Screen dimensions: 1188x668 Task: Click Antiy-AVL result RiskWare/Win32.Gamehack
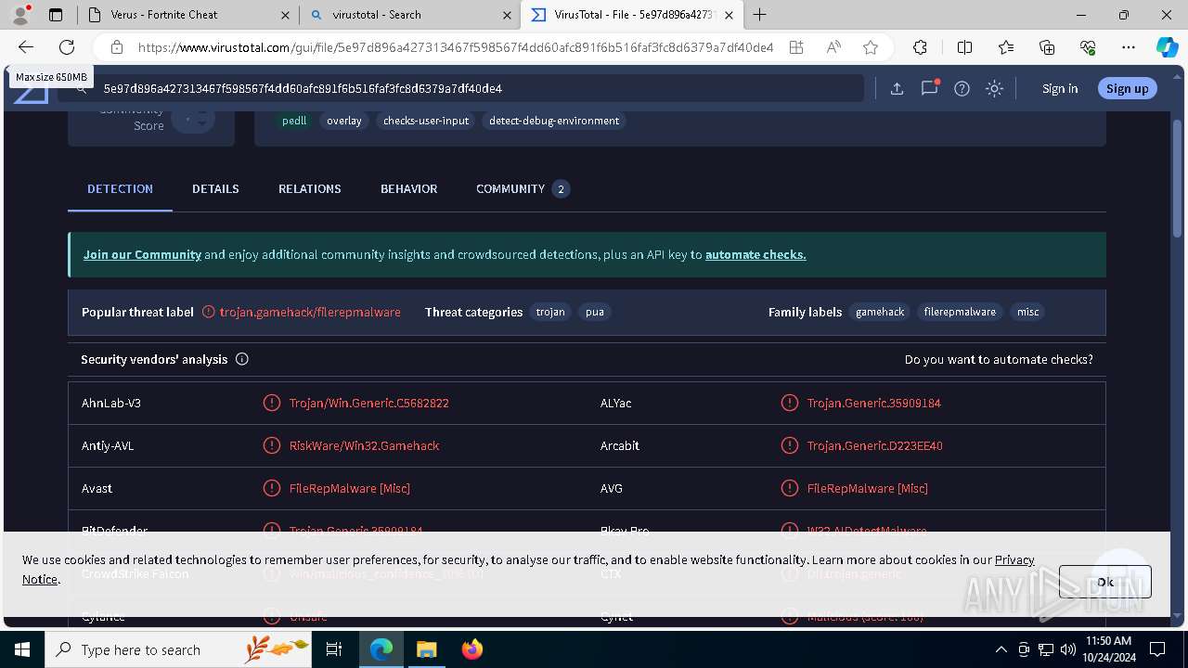pos(364,445)
